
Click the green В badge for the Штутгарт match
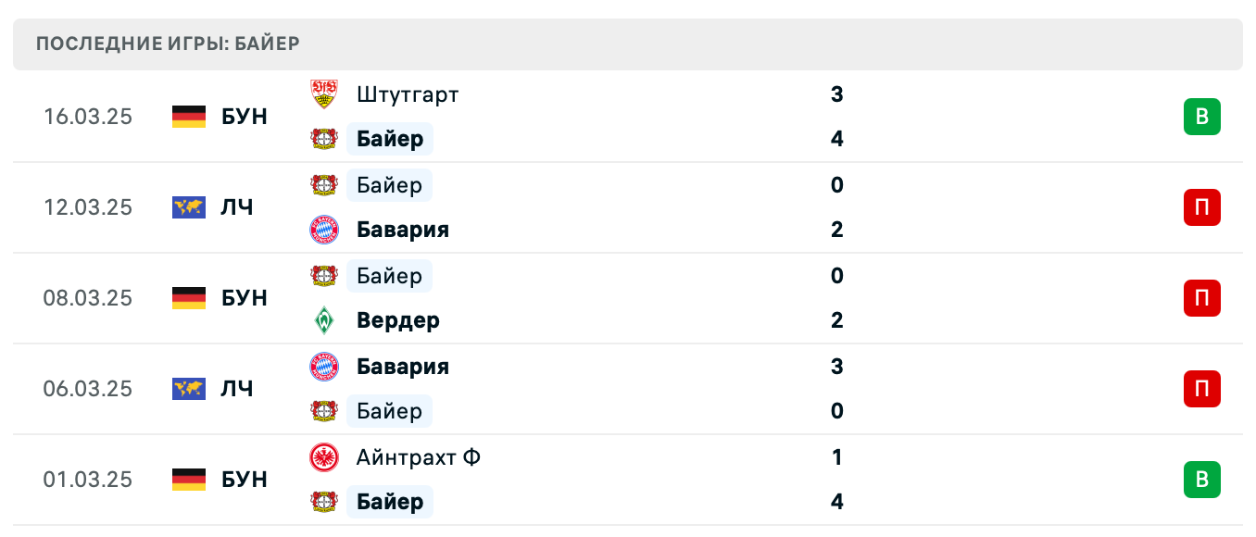(x=1201, y=117)
